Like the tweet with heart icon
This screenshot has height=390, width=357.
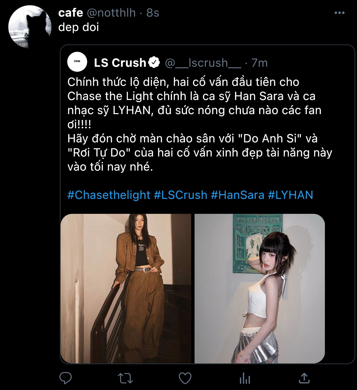click(x=185, y=378)
